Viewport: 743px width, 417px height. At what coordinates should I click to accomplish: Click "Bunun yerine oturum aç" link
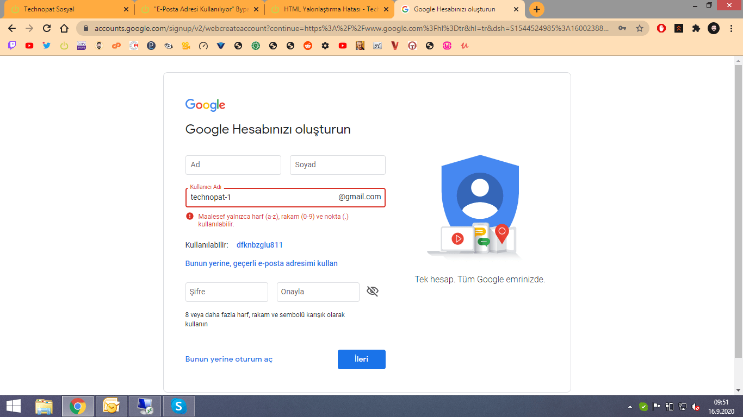point(229,359)
